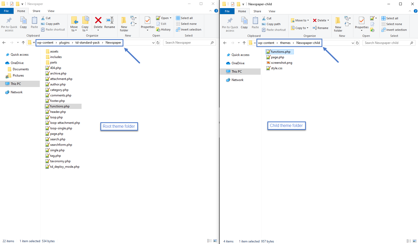Open Share tab in Newspaper-child window
Image resolution: width=418 pixels, height=244 pixels.
pyautogui.click(x=257, y=11)
